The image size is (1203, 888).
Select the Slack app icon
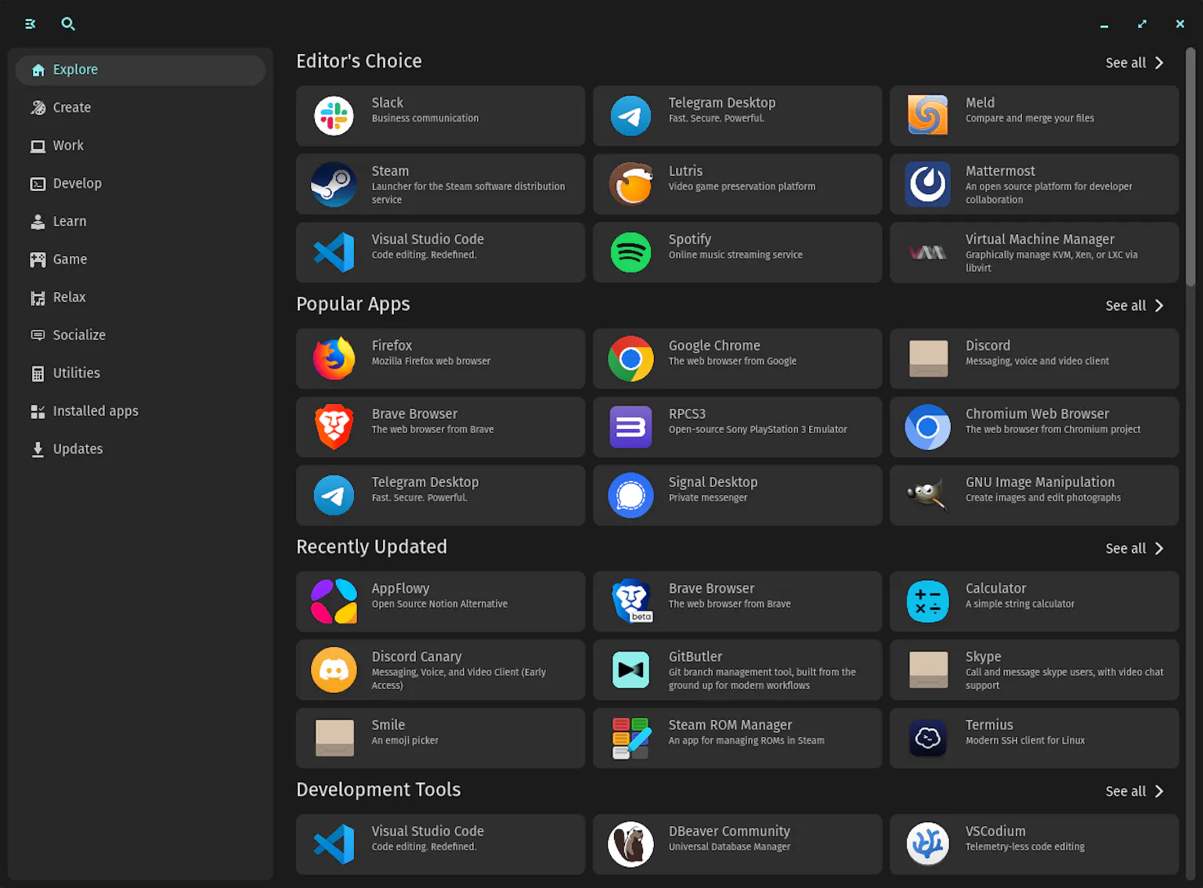pos(334,115)
